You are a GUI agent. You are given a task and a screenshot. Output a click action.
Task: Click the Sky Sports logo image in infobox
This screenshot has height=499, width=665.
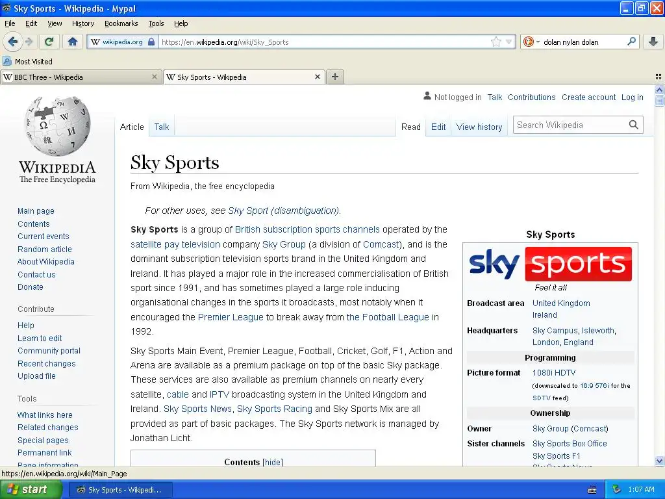(550, 264)
